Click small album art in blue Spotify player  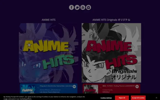pyautogui.click(x=28, y=89)
